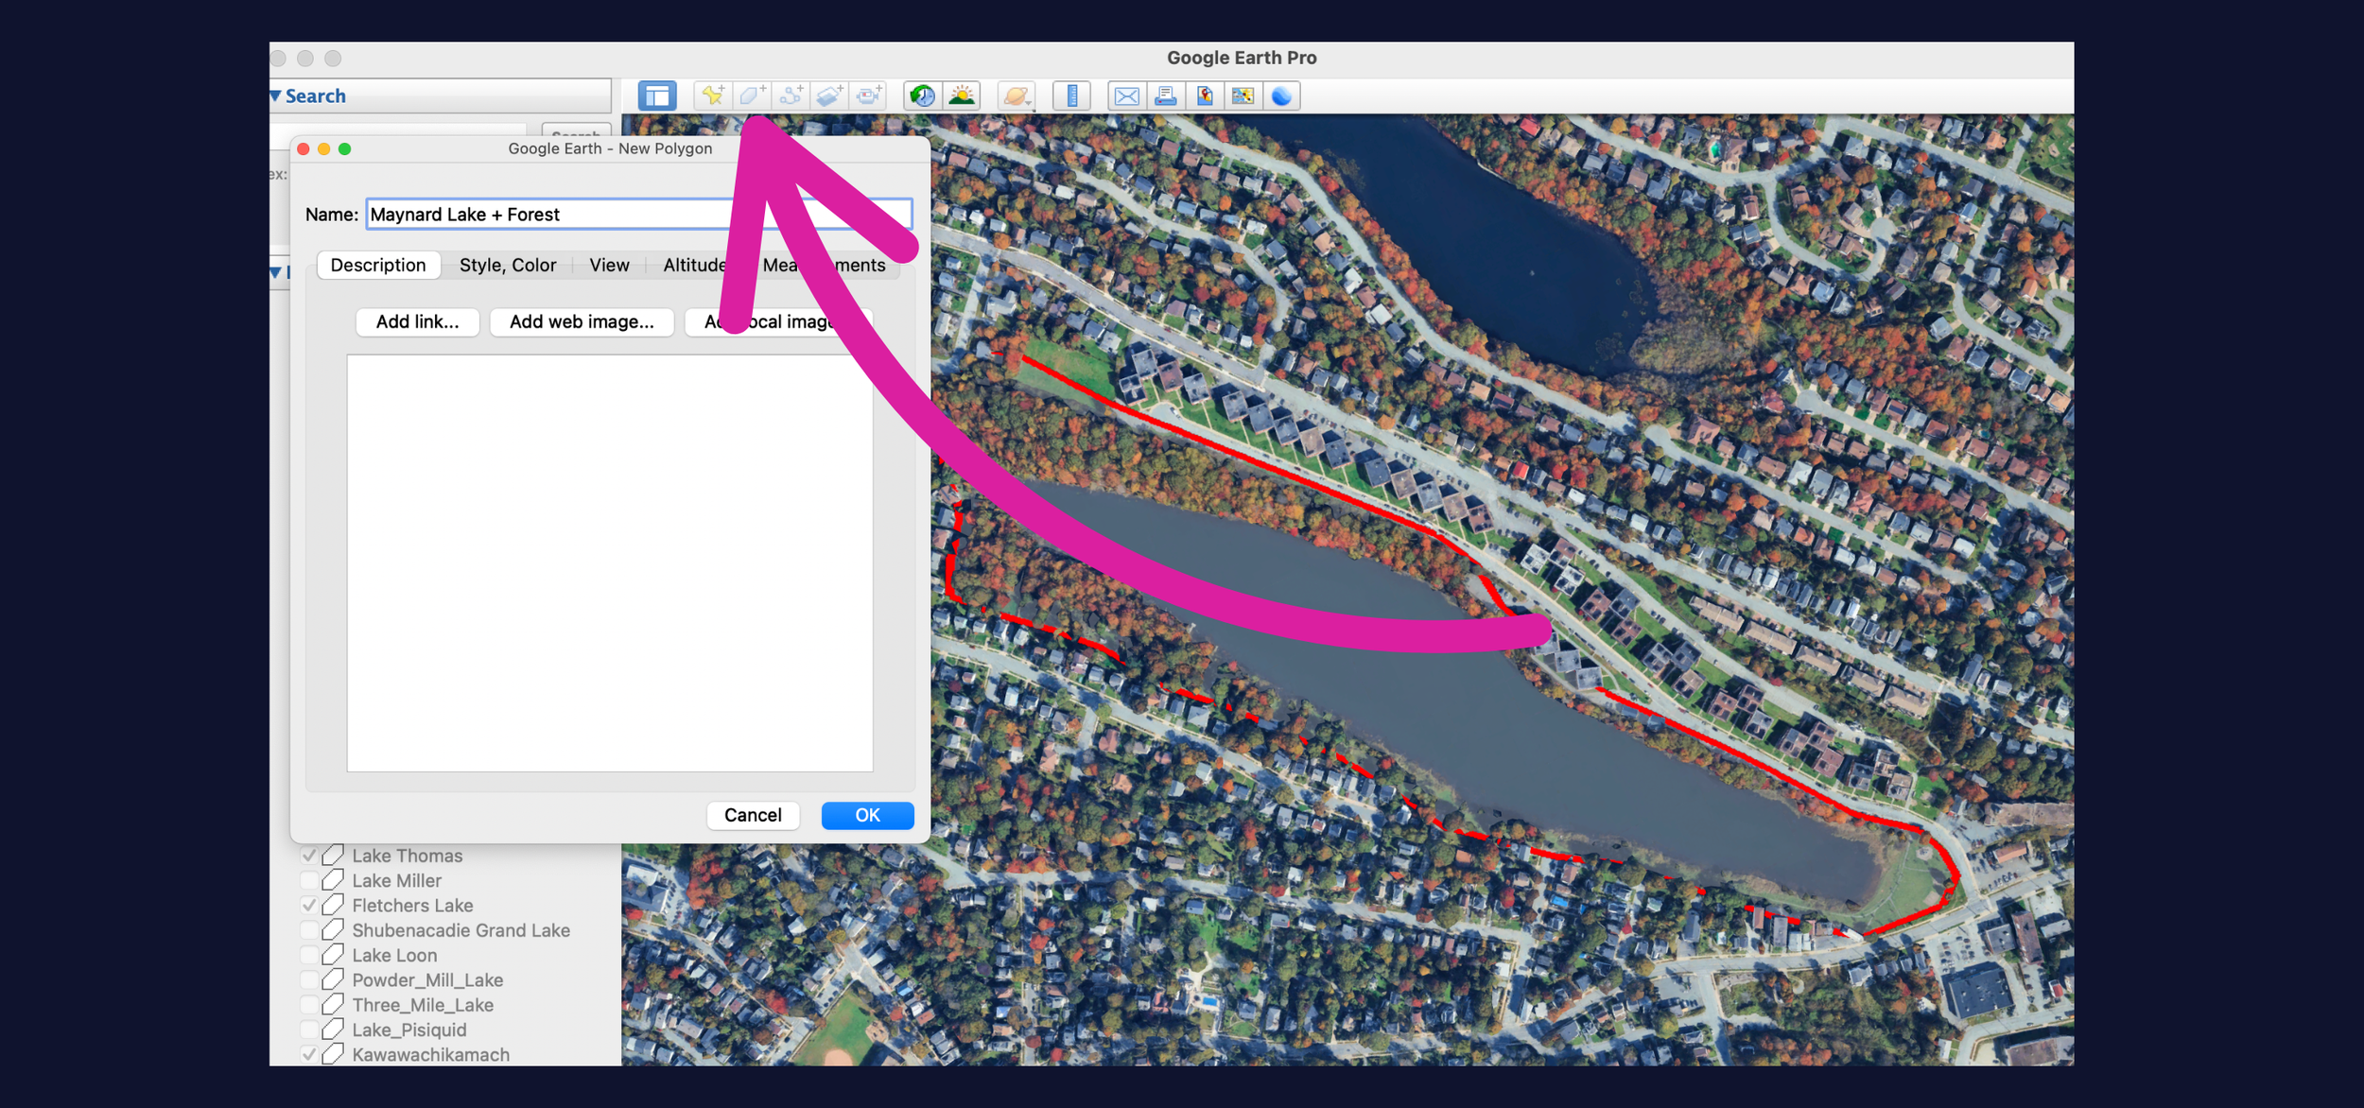Show historical imagery with the clock icon
The height and width of the screenshot is (1108, 2364).
click(924, 95)
